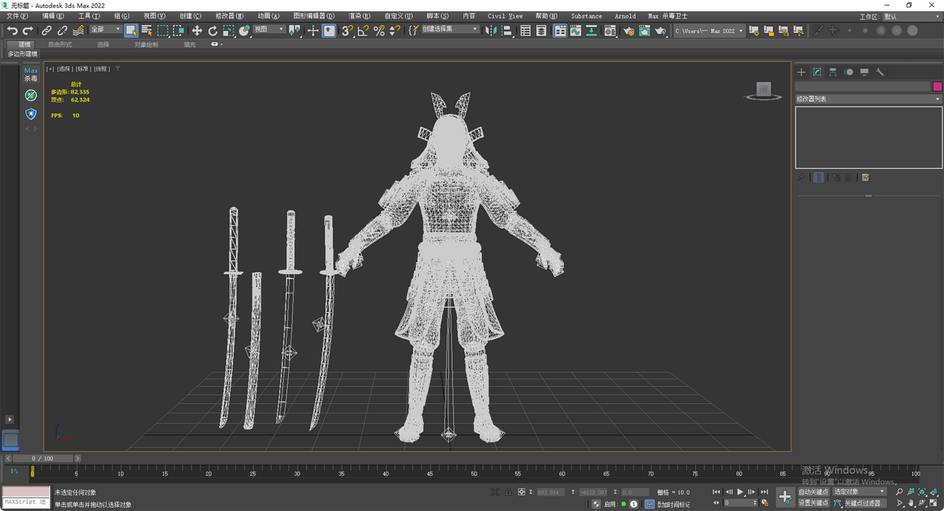Choose the Rectangular Selection Region tool
The width and height of the screenshot is (944, 511).
(x=163, y=30)
